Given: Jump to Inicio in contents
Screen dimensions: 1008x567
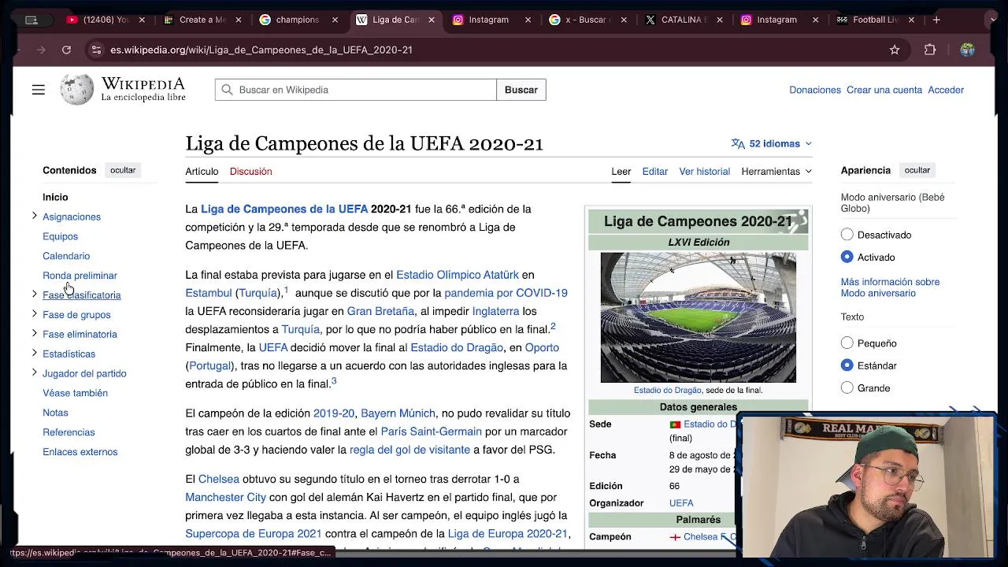Looking at the screenshot, I should pos(55,197).
